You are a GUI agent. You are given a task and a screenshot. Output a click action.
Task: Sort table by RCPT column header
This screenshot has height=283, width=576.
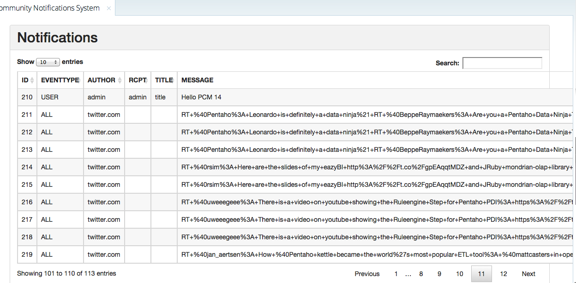[138, 80]
